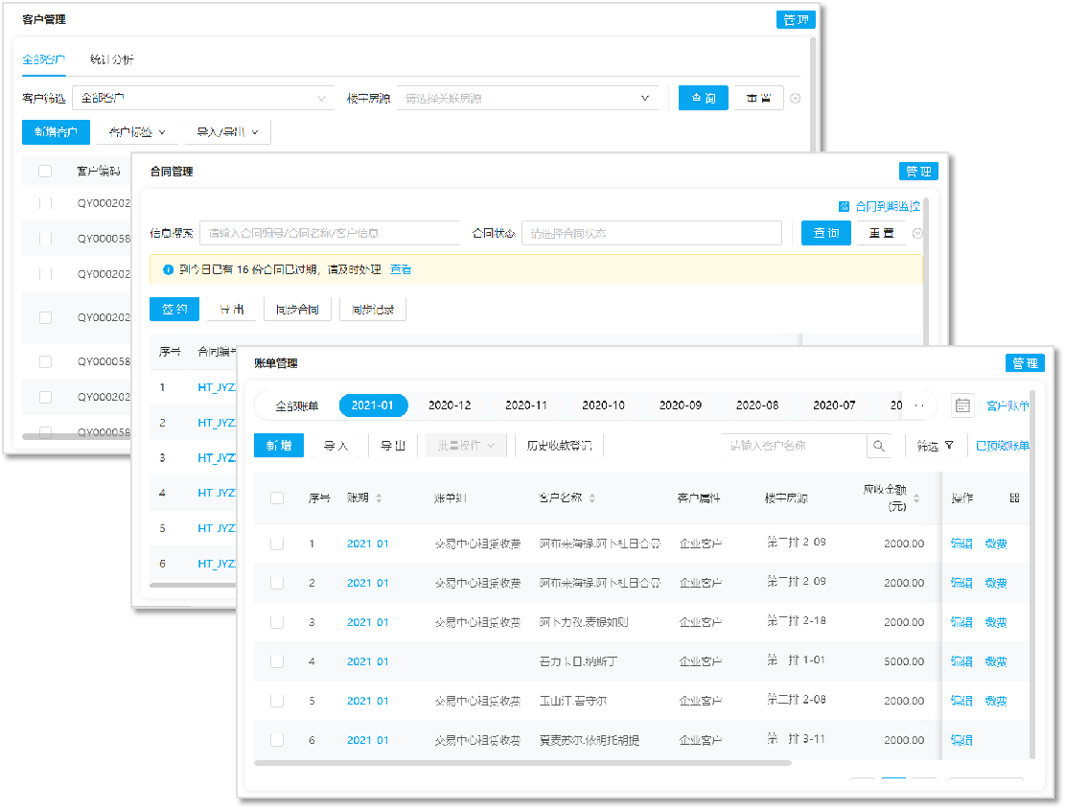This screenshot has height=810, width=1065.
Task: Switch to the 统计分析 tab
Action: click(x=112, y=59)
